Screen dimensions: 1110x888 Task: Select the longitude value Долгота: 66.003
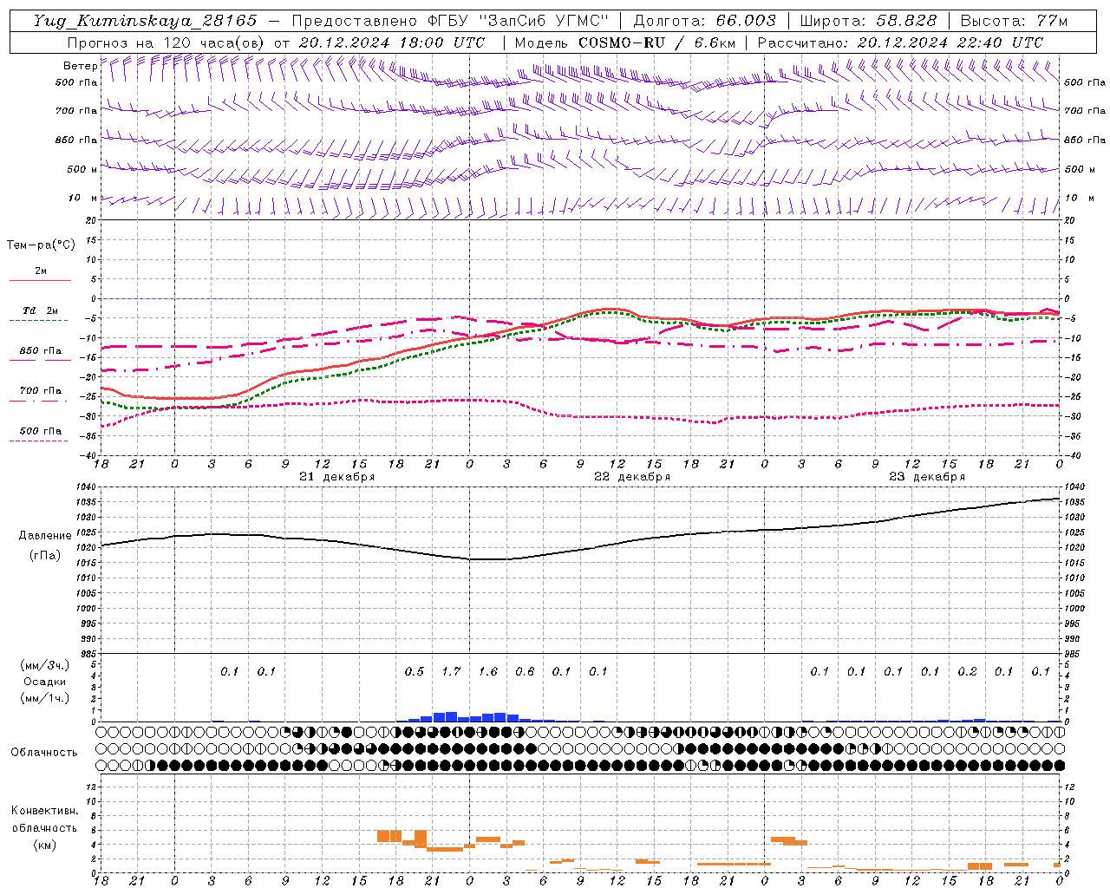[705, 21]
